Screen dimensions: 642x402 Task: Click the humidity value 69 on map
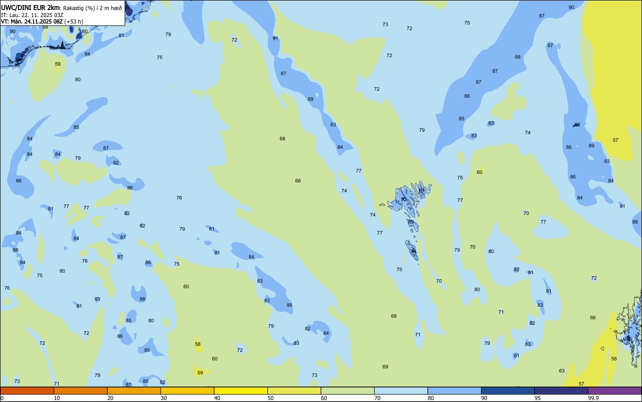tap(385, 367)
